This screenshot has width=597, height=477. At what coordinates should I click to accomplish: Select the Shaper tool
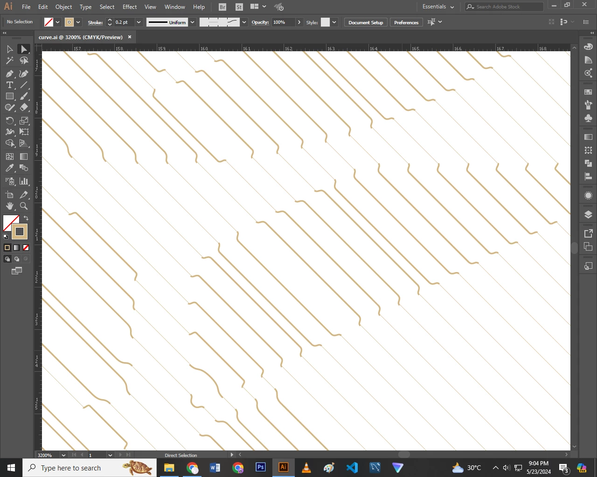click(x=10, y=107)
